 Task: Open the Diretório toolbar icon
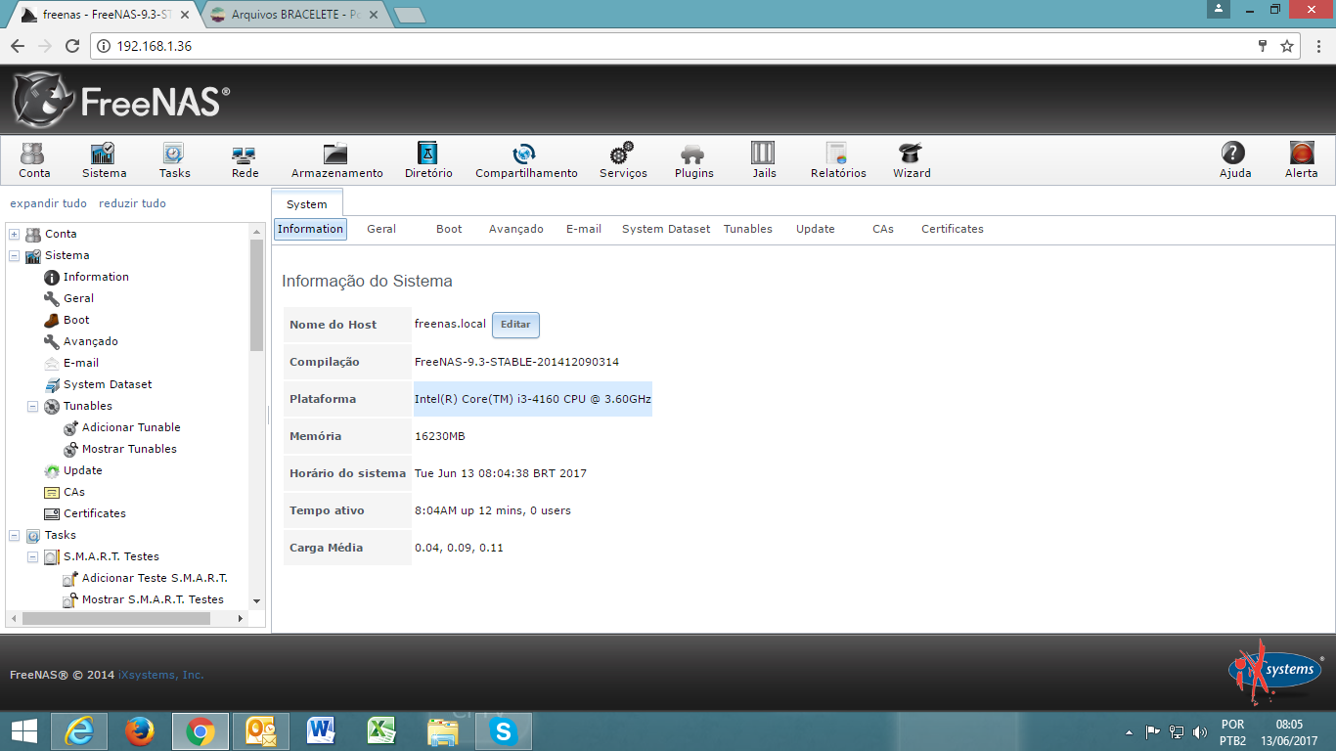click(428, 160)
